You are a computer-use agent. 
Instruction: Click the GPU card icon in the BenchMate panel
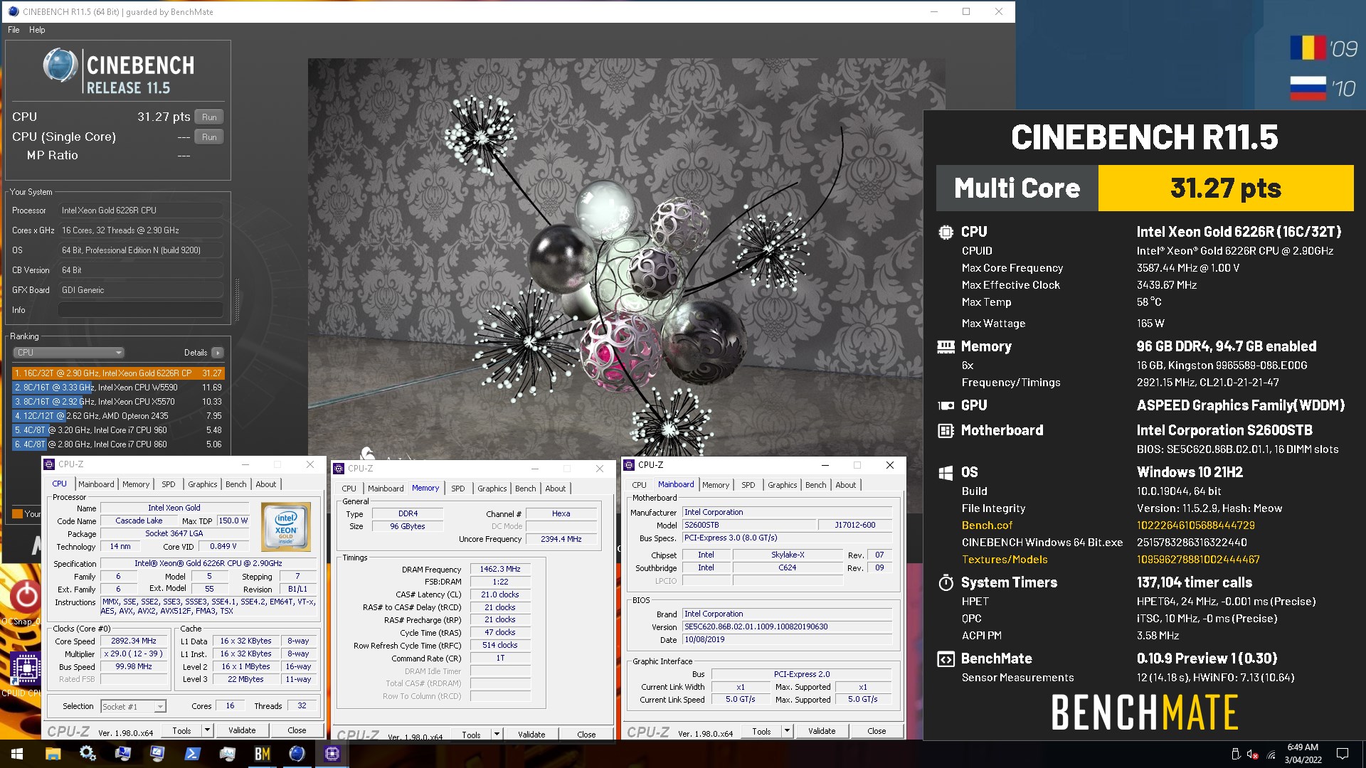(x=946, y=406)
